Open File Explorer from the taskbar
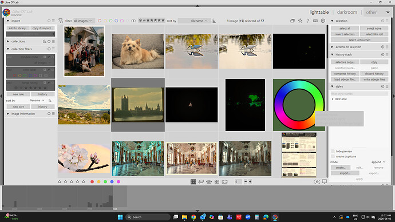395x222 pixels. (x=184, y=217)
